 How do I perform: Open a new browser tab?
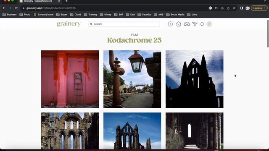(x=66, y=1)
